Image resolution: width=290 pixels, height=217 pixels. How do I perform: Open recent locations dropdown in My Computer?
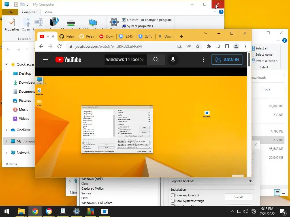(x=27, y=49)
